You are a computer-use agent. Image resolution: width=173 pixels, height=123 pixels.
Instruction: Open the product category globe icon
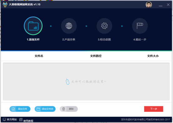coord(69,26)
